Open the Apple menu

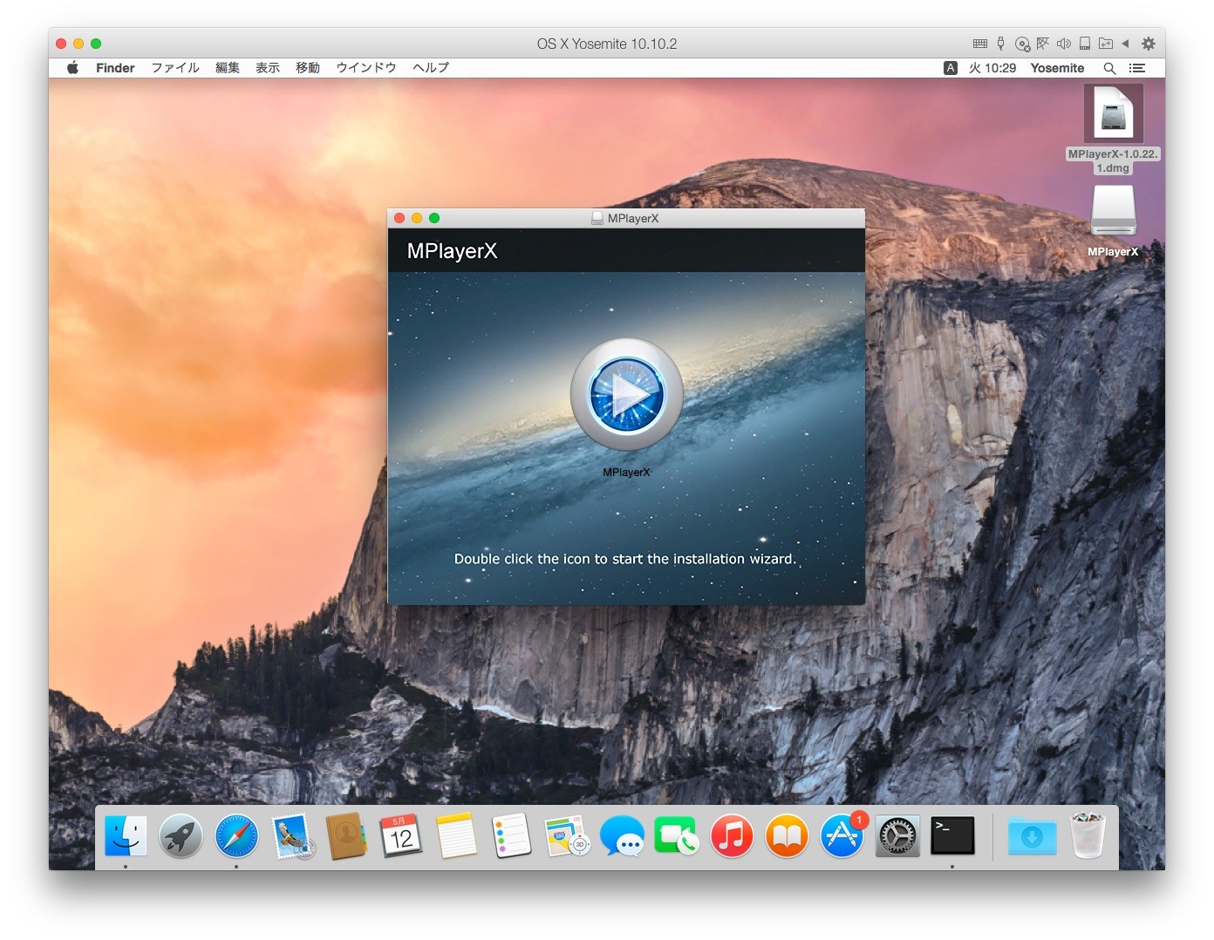pyautogui.click(x=73, y=68)
